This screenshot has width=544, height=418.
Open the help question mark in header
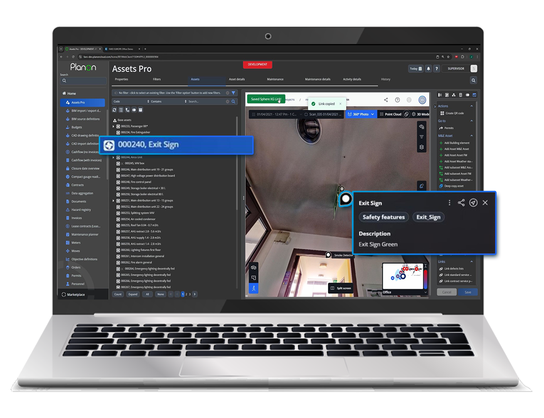tap(437, 69)
